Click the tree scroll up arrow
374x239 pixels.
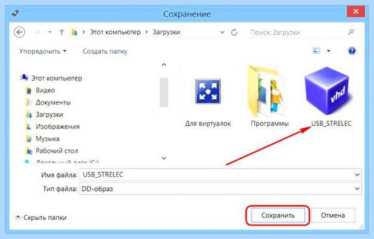(164, 65)
